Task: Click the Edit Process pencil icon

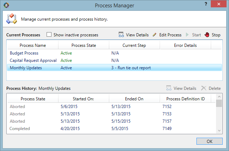Action: point(154,35)
